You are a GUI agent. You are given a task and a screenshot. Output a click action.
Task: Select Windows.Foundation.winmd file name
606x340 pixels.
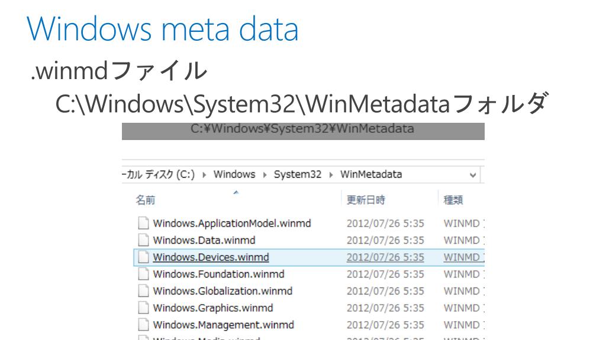219,274
